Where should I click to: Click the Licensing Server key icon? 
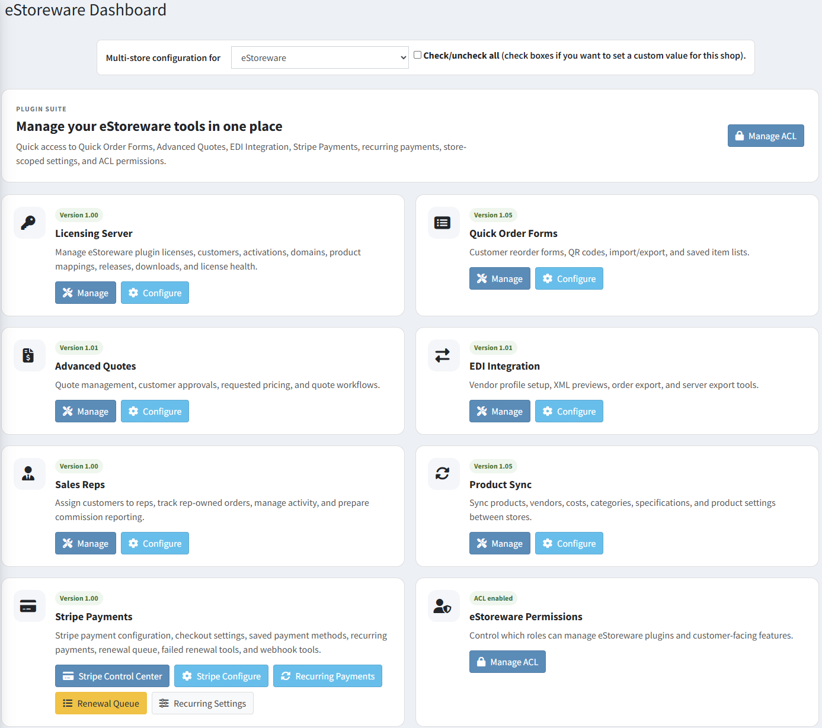(28, 223)
